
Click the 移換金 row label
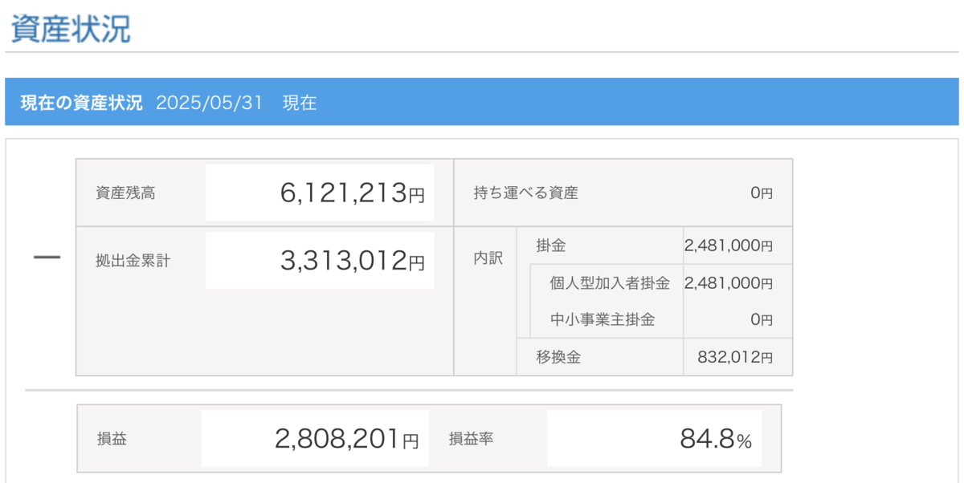pyautogui.click(x=558, y=357)
